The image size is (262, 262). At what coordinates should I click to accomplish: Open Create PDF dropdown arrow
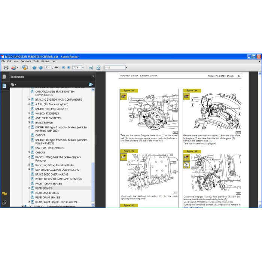[18, 67]
